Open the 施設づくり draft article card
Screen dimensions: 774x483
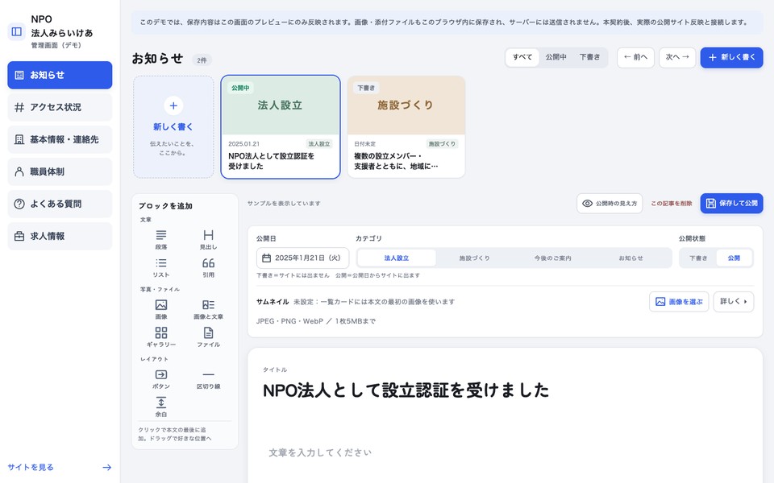pos(406,126)
